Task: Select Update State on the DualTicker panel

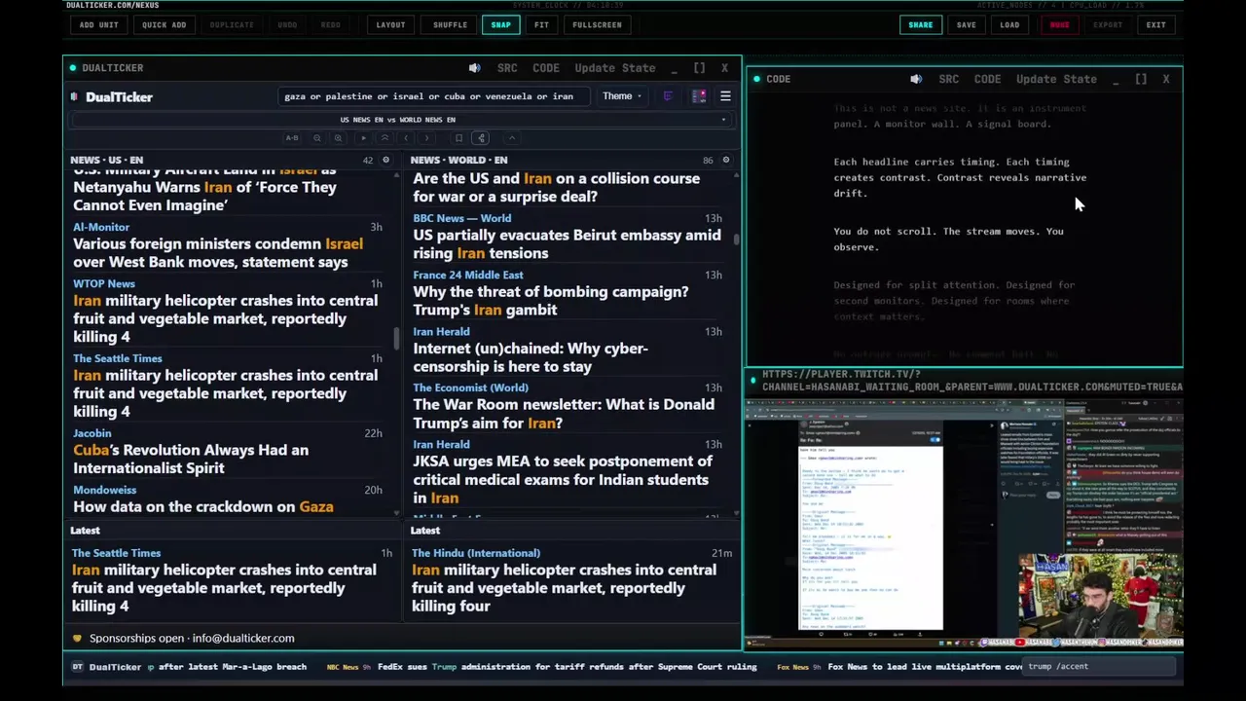Action: click(x=614, y=68)
